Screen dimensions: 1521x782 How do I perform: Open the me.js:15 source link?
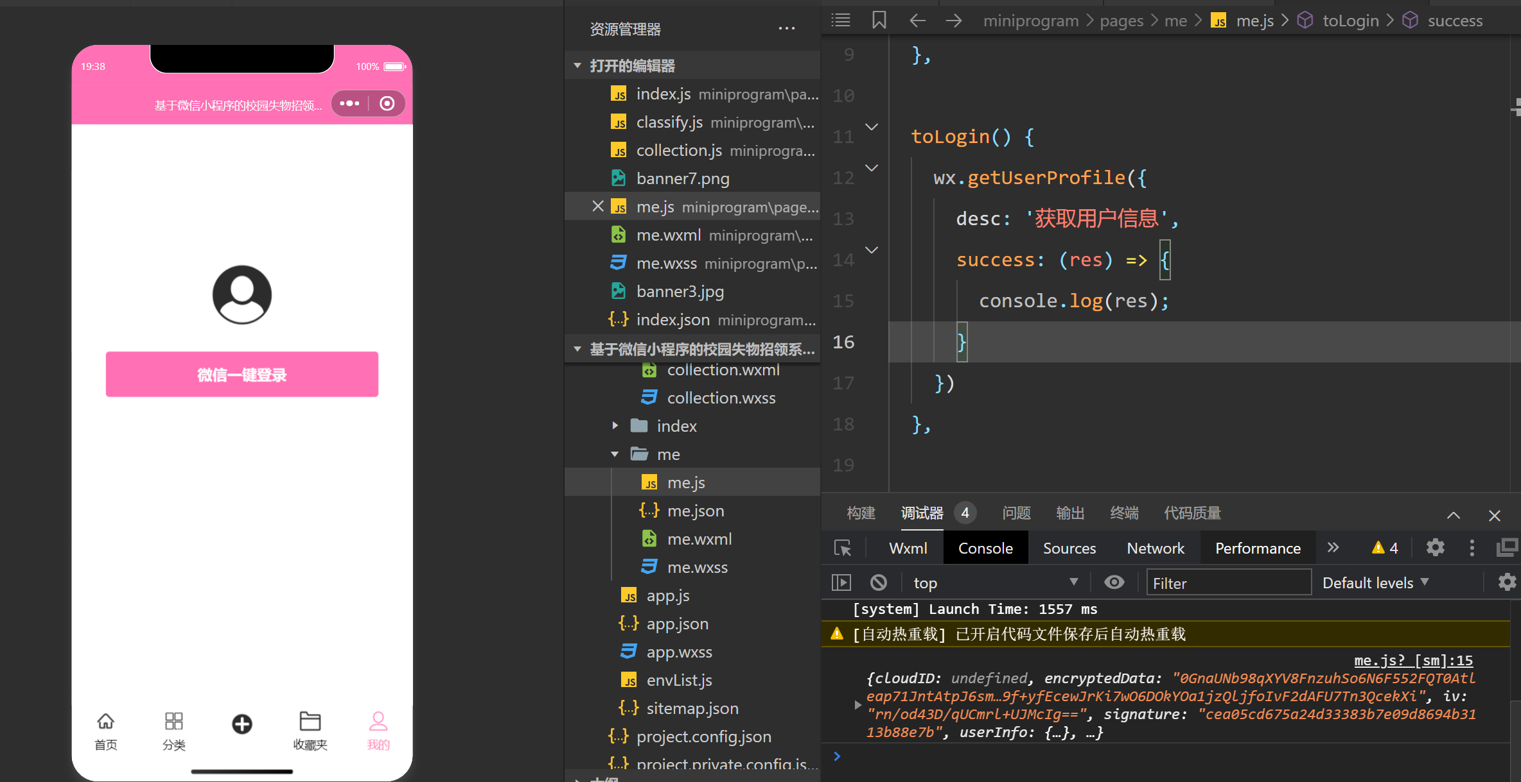pos(1413,660)
